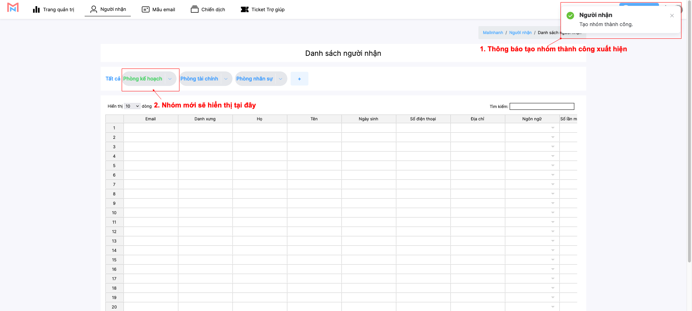
Task: Click the Chiến dịch stack icon
Action: click(195, 9)
